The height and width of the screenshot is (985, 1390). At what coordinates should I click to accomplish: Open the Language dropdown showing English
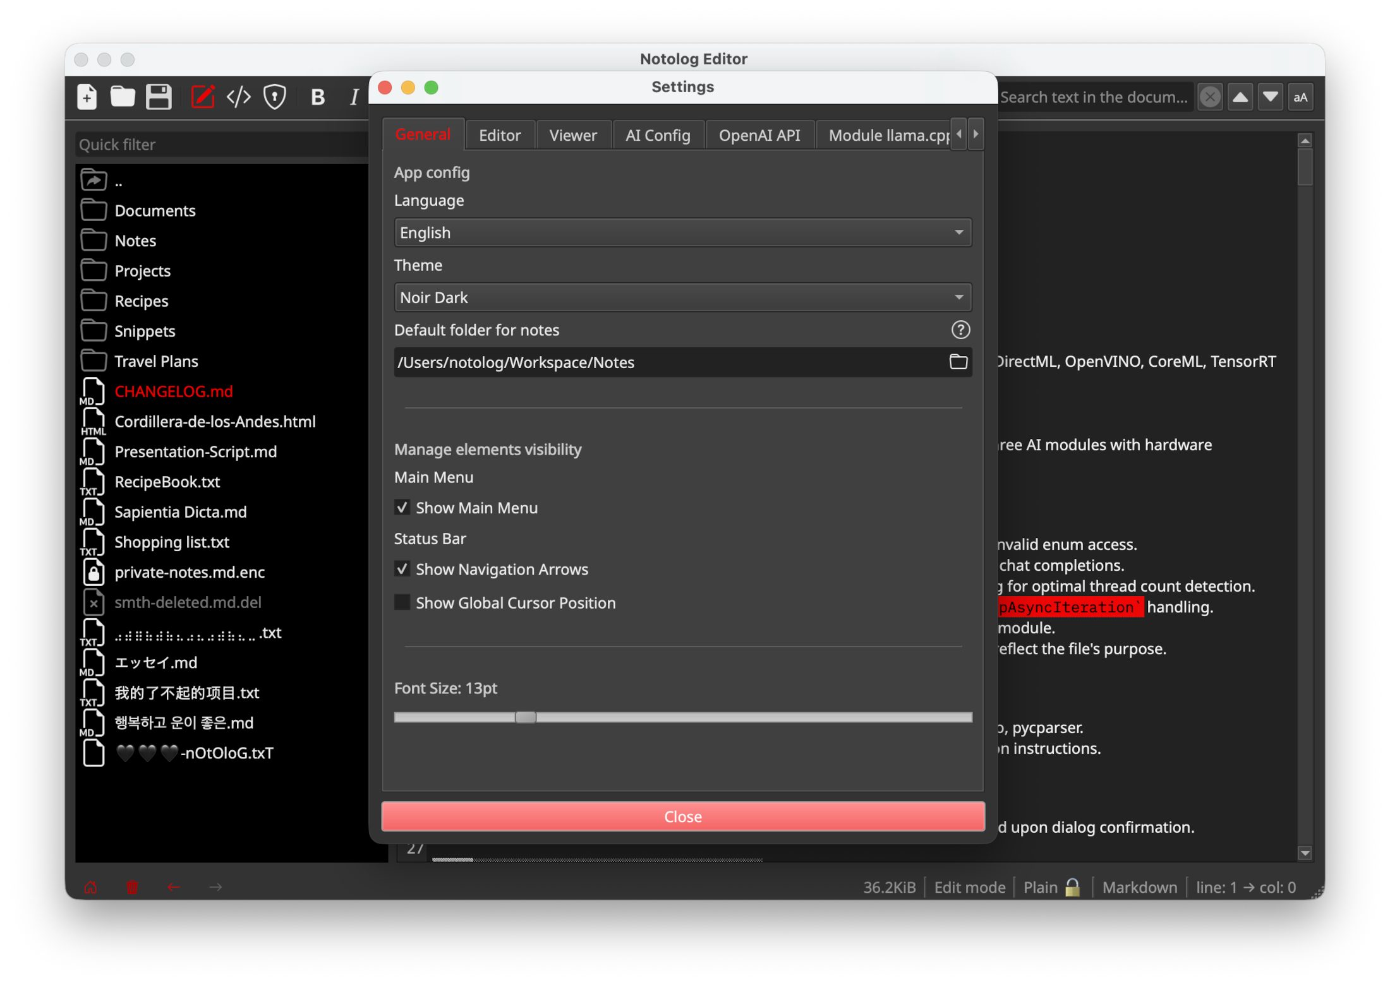click(682, 232)
